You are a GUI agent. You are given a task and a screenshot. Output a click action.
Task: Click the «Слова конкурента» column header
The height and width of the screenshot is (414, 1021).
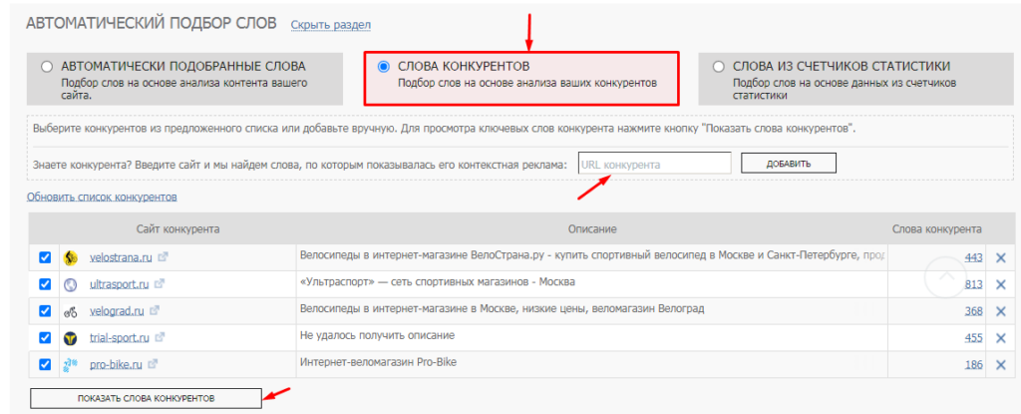coord(937,228)
